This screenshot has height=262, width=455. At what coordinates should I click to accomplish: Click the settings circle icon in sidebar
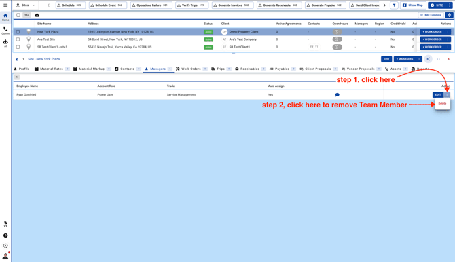click(5, 246)
